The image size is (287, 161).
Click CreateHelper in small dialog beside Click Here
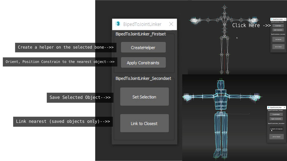(x=278, y=26)
